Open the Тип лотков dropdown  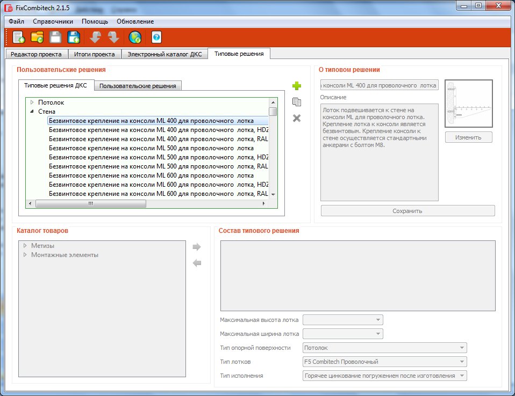pyautogui.click(x=384, y=362)
